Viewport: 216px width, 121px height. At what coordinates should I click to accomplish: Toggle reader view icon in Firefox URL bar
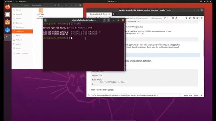[165, 18]
